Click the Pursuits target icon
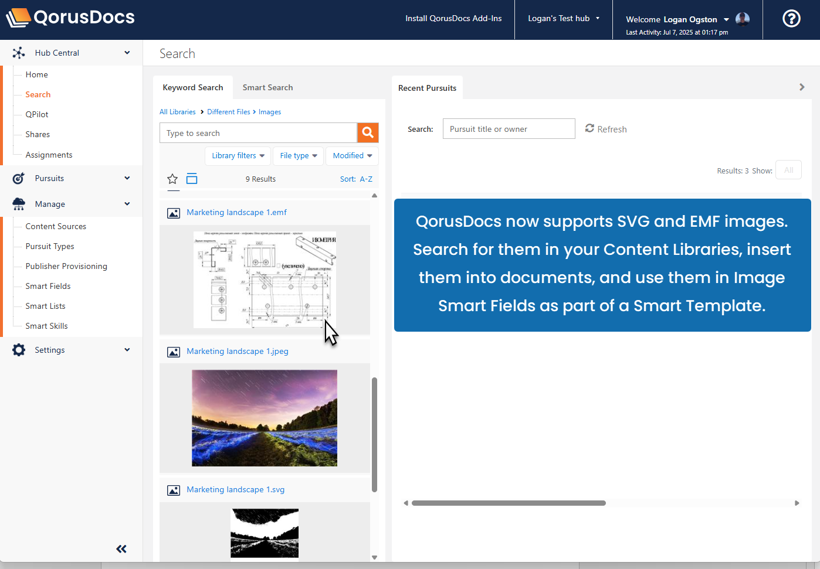The width and height of the screenshot is (820, 569). click(x=19, y=178)
